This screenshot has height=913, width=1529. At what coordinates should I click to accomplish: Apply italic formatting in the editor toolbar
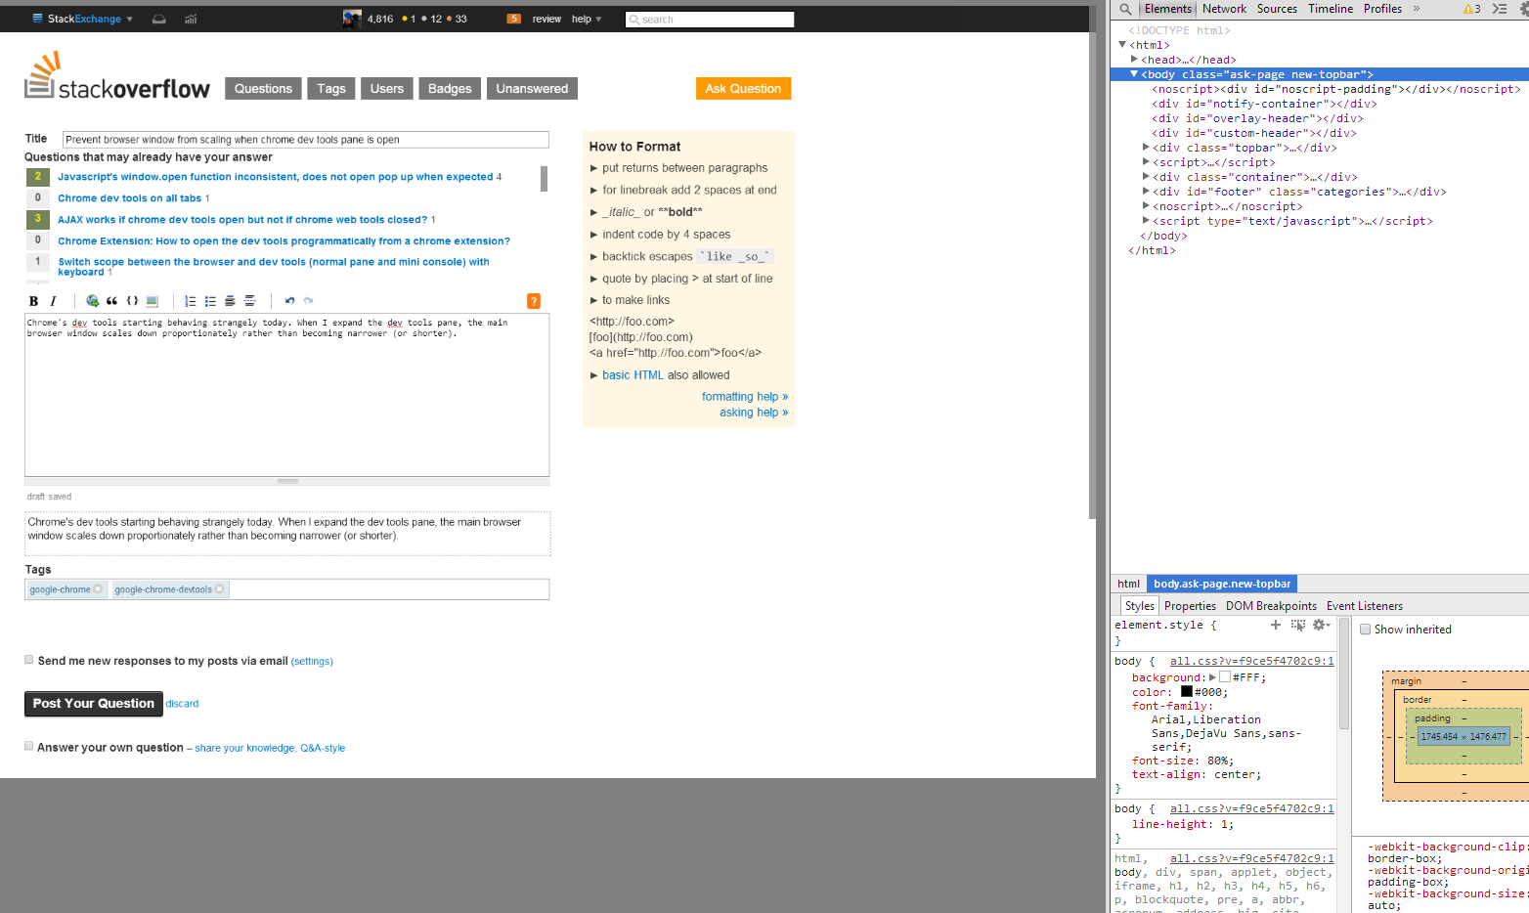point(53,301)
